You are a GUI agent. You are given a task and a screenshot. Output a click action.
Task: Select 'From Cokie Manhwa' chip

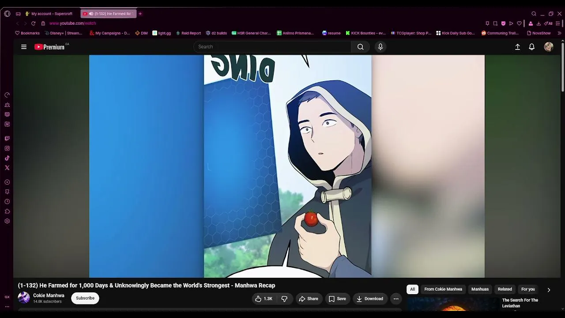click(443, 289)
